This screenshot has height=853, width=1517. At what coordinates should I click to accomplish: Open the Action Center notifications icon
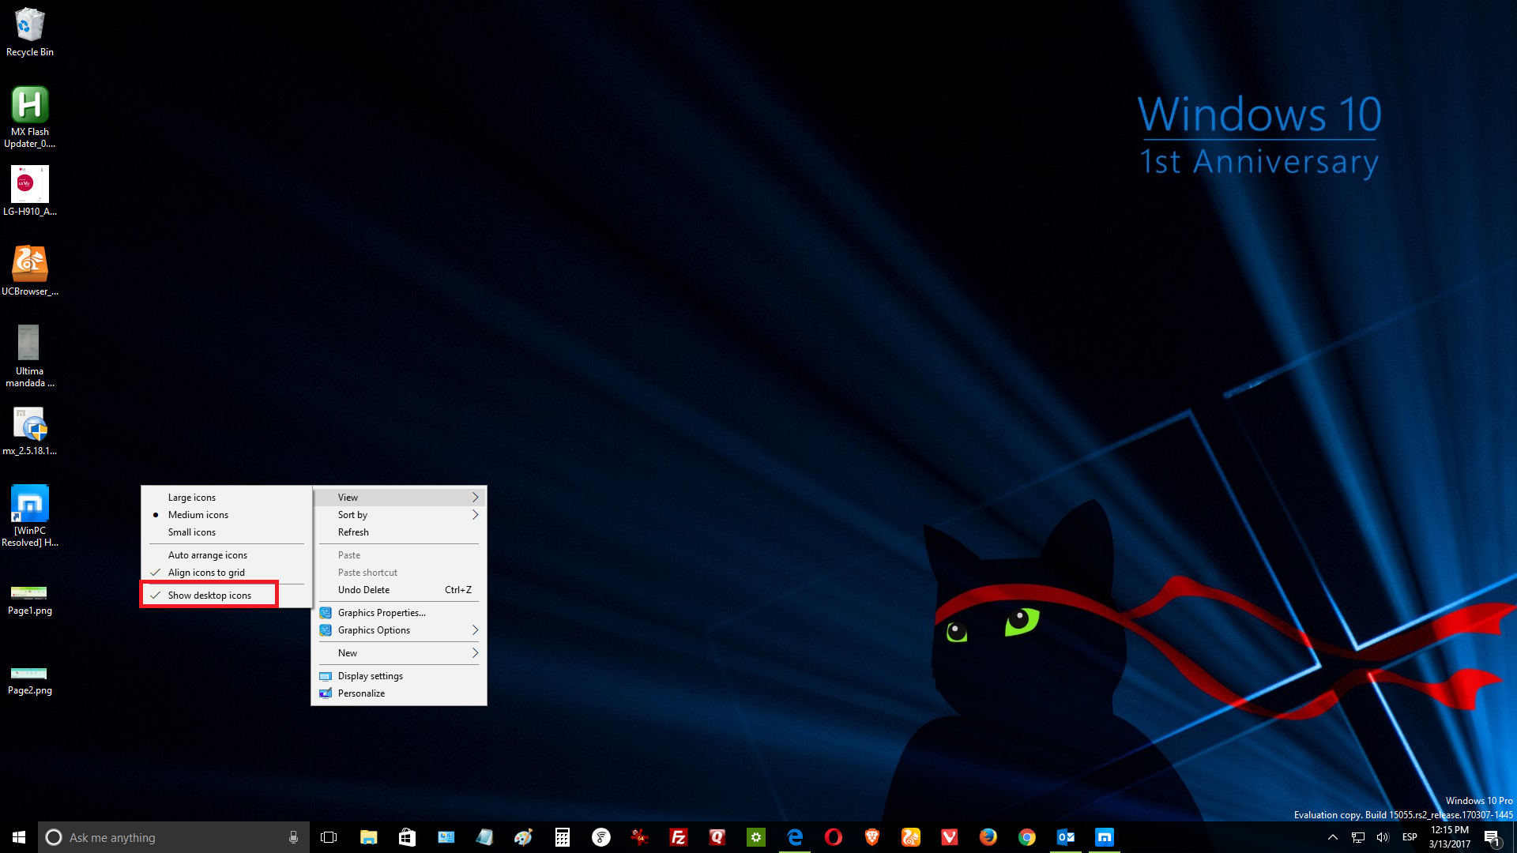pos(1493,837)
